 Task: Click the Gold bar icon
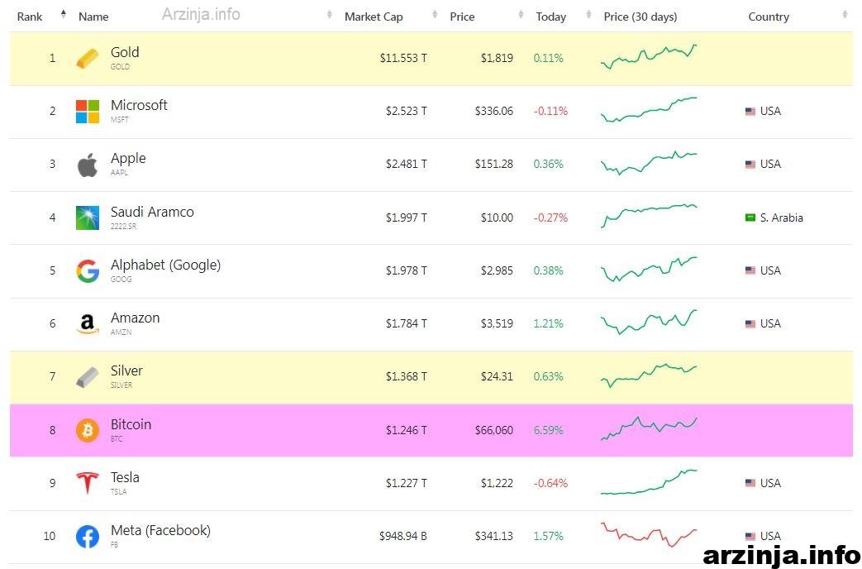coord(88,59)
